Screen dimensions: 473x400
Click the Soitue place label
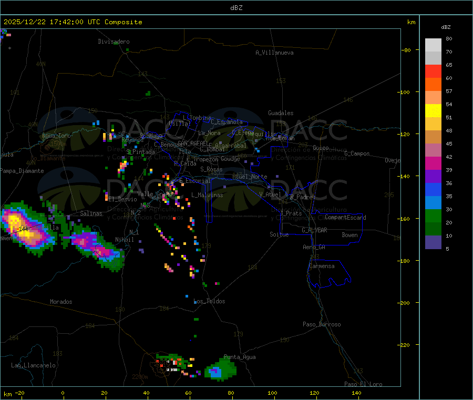click(x=279, y=234)
